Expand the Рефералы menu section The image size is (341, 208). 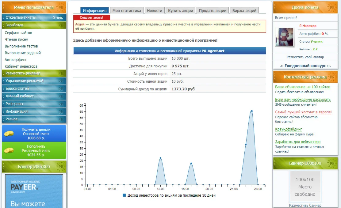34,104
